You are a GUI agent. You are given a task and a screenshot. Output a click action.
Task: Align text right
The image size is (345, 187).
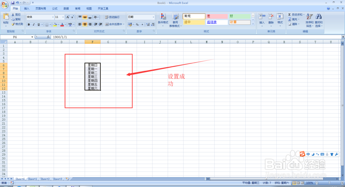[x=90, y=24]
